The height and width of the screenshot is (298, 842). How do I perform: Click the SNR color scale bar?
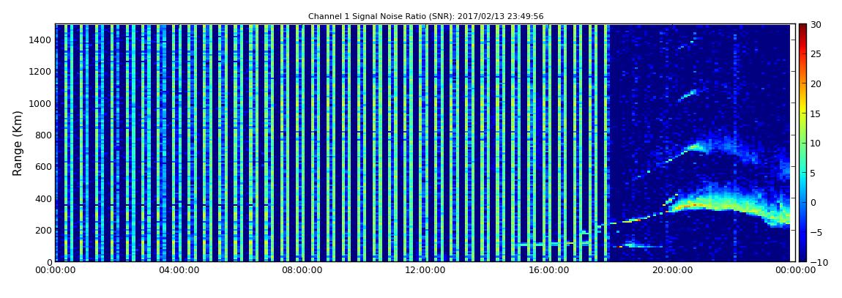[802, 143]
